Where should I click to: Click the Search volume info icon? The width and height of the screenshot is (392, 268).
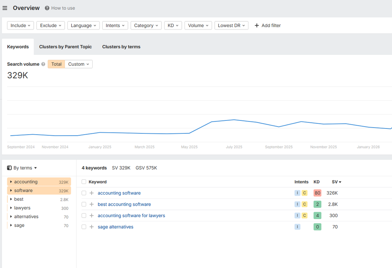click(x=43, y=64)
